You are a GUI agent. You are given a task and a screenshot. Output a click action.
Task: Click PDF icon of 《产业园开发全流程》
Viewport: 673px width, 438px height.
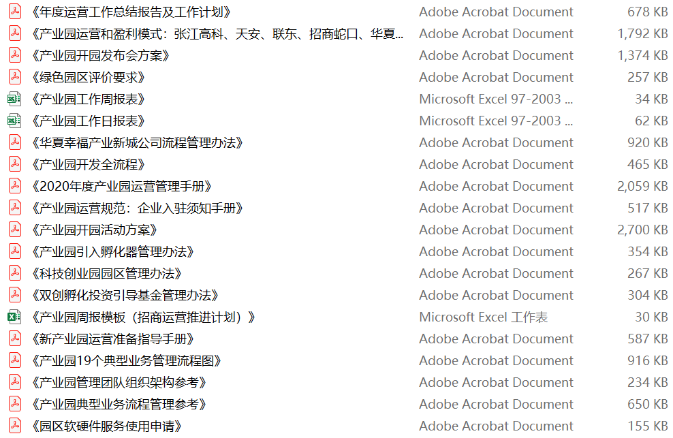coord(15,164)
